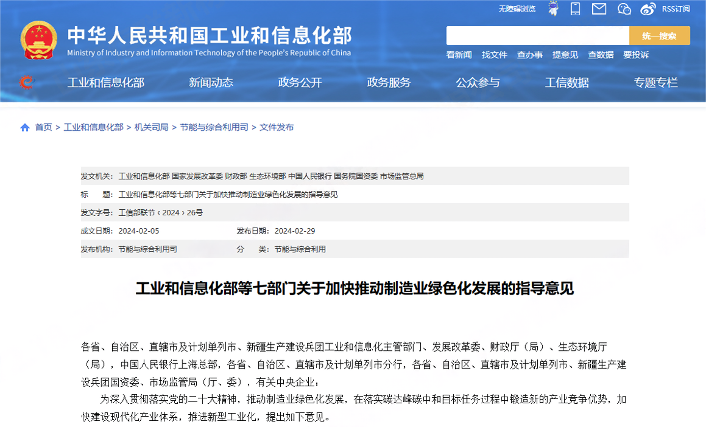Open the WeChat sharing icon
The image size is (706, 427).
coord(623,9)
